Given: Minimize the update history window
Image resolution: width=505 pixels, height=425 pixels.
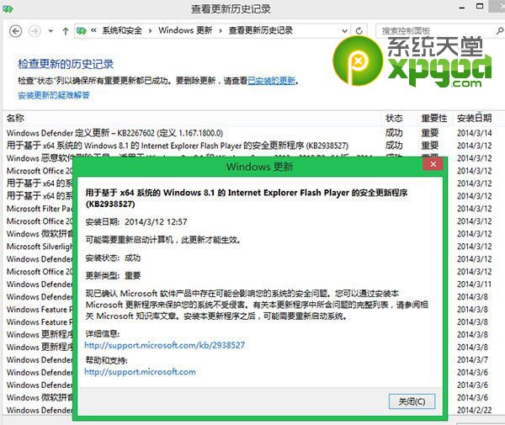Looking at the screenshot, I should pyautogui.click(x=462, y=8).
